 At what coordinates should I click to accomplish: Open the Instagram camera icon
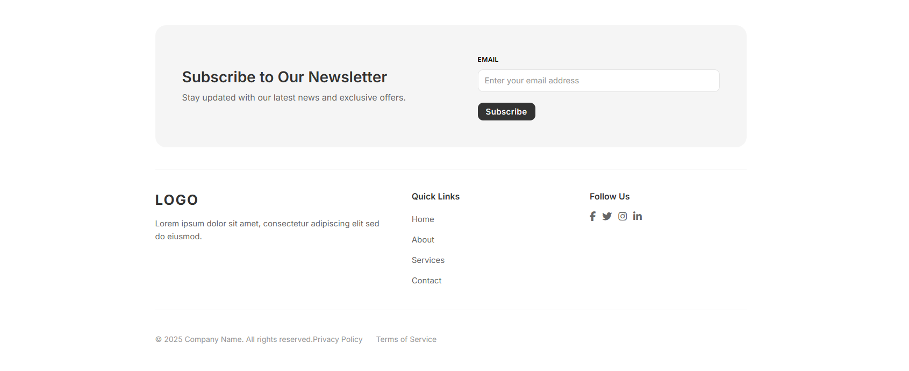click(622, 216)
